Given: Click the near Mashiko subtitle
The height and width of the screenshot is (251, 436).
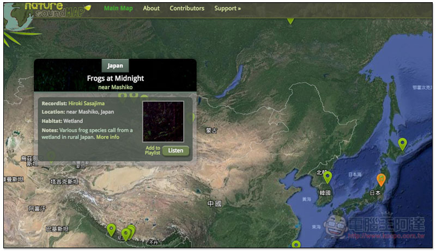Looking at the screenshot, I should point(116,87).
